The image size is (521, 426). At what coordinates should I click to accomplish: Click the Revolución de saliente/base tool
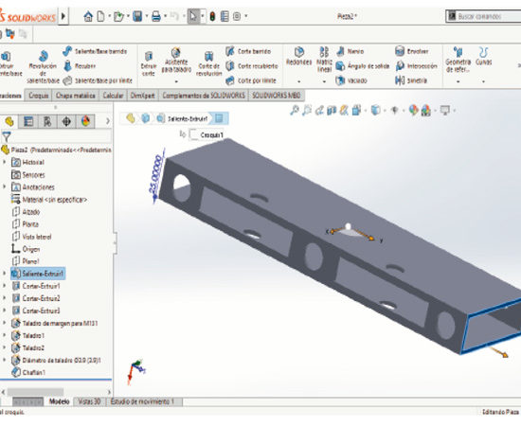43,66
